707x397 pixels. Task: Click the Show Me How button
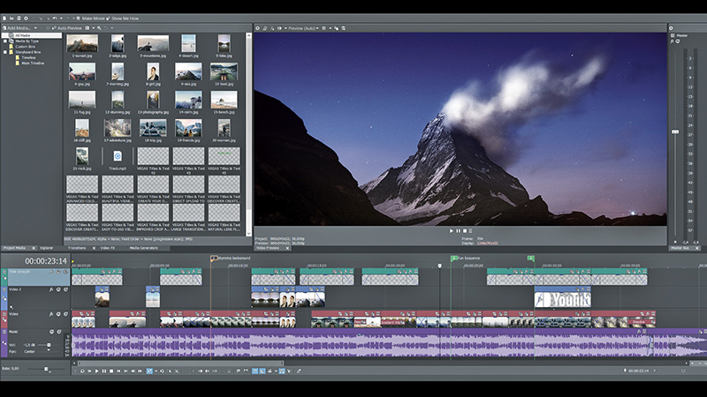tap(124, 18)
